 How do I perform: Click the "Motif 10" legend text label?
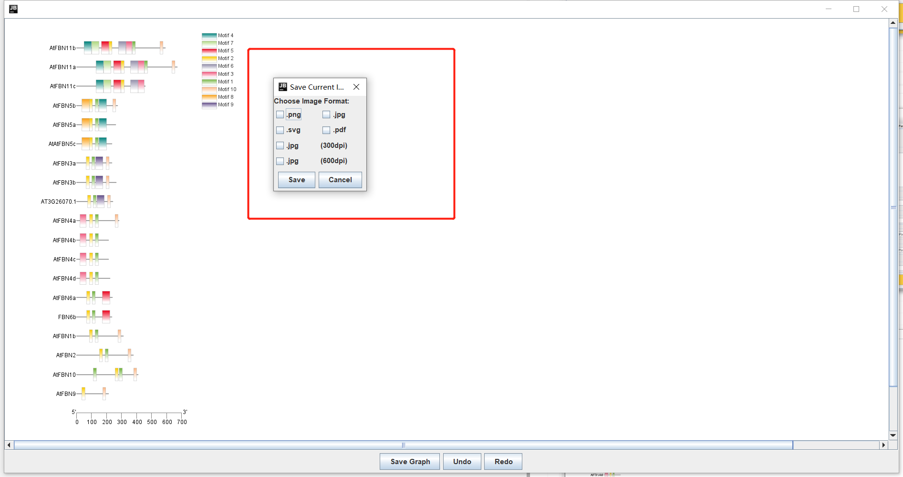(227, 90)
